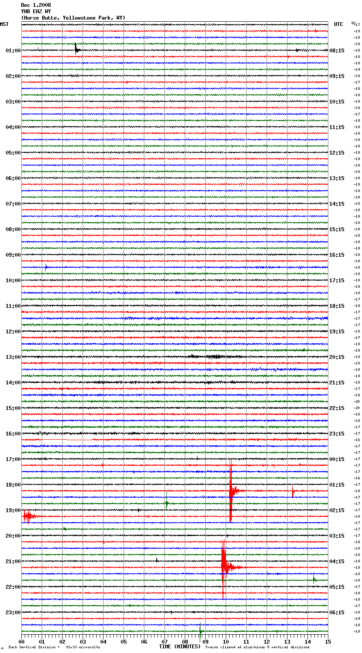Click the '(Horse Butte, Yellowstone Park, WY)' title
362x653 pixels.
pyautogui.click(x=73, y=18)
